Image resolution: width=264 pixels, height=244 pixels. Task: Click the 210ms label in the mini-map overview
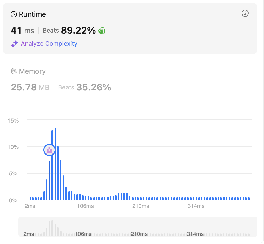point(139,234)
